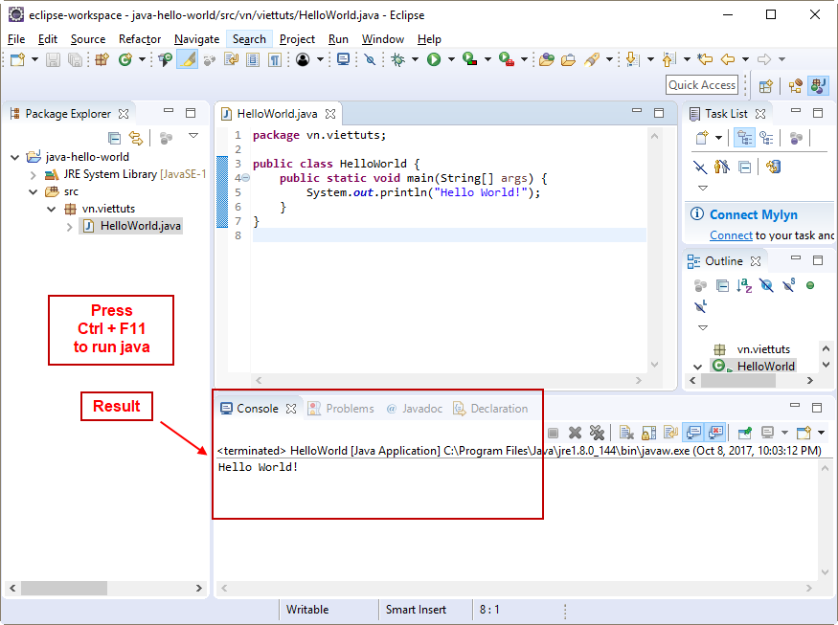Minimize the Console view panel
838x625 pixels.
click(x=795, y=406)
